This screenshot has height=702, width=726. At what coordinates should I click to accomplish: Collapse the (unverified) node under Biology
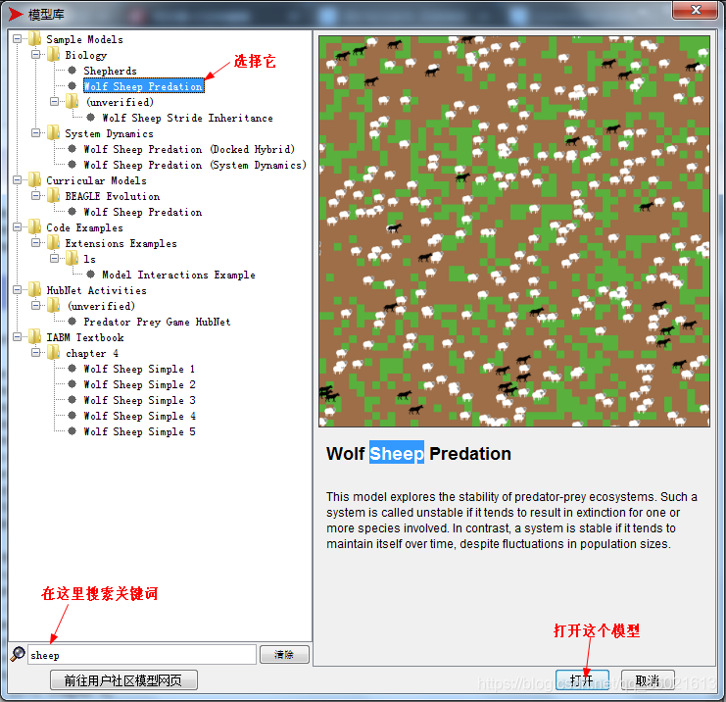click(x=54, y=102)
